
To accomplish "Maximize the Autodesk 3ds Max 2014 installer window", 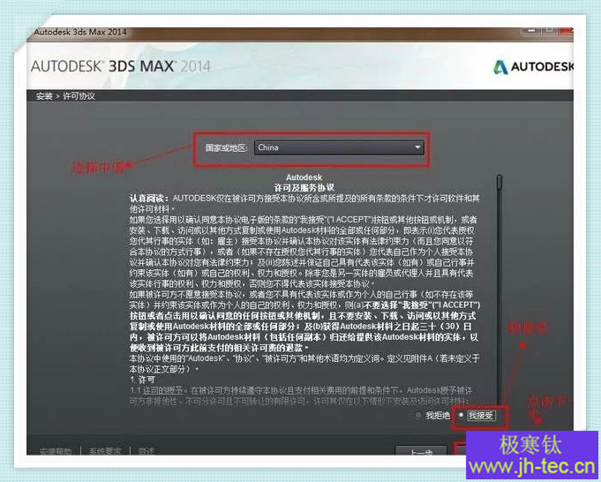I will coord(548,30).
